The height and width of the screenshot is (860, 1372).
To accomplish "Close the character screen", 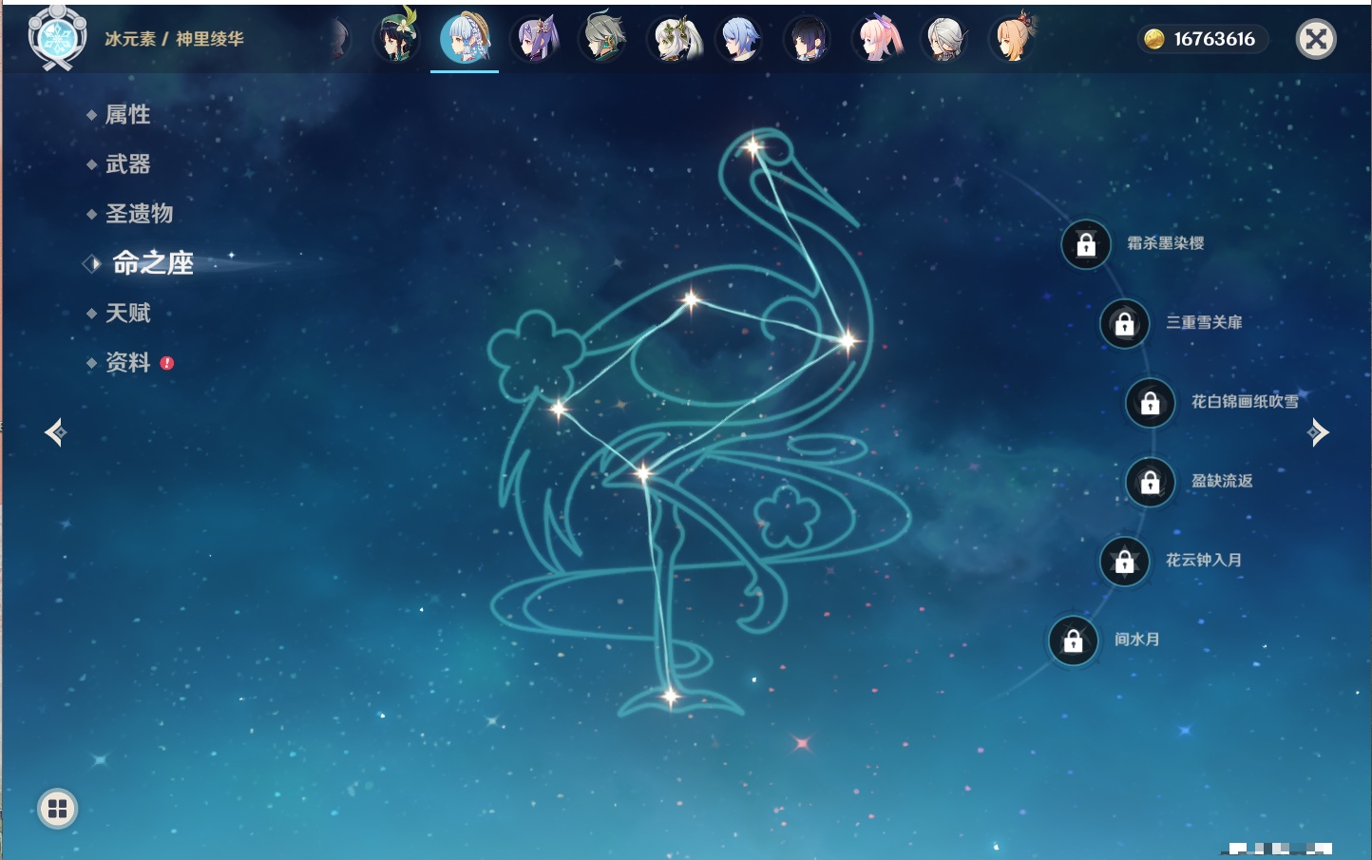I will [1316, 39].
